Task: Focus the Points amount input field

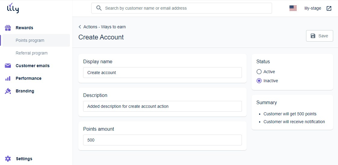Action: (x=162, y=140)
